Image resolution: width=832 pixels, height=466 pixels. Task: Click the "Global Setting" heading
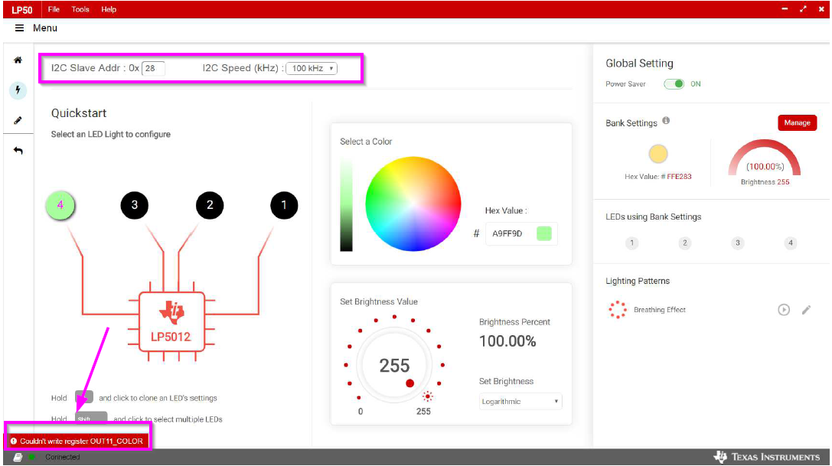pyautogui.click(x=639, y=64)
